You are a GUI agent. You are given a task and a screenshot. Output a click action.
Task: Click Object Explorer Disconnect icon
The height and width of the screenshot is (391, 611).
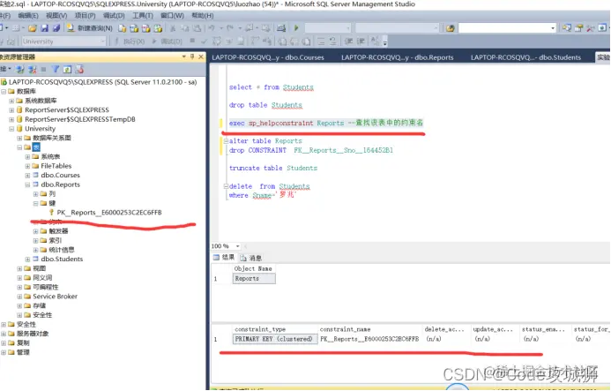click(x=33, y=70)
